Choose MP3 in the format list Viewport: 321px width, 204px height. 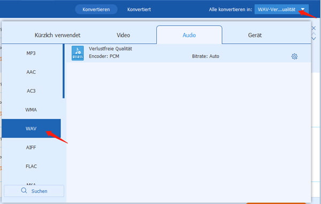(31, 53)
